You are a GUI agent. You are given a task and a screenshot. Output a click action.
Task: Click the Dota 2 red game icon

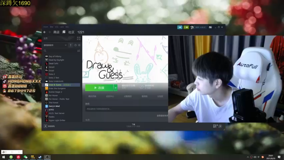(x=47, y=74)
